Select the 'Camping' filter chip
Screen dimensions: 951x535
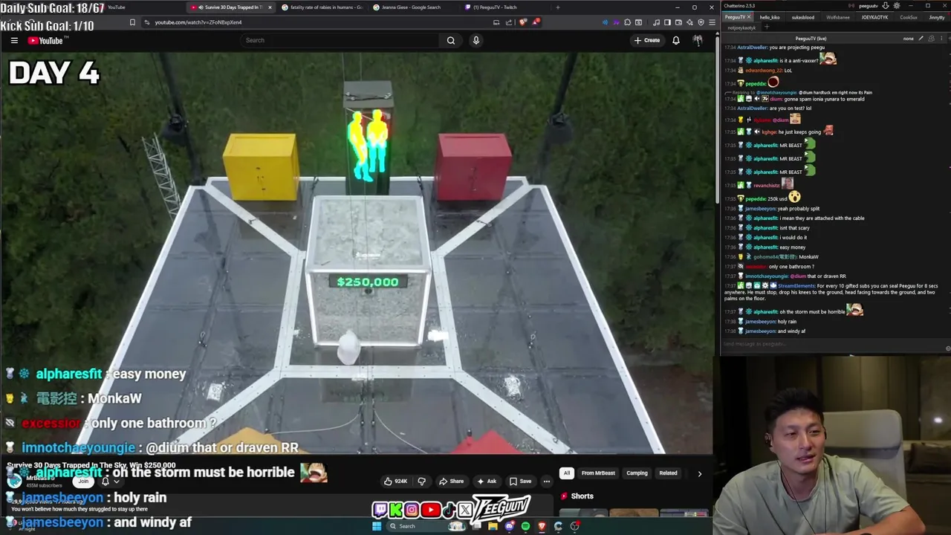(x=637, y=473)
